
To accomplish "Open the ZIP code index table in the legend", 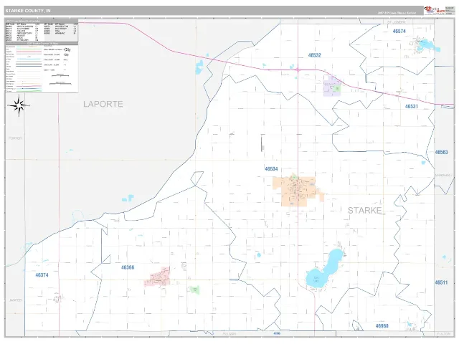I will 42,32.
